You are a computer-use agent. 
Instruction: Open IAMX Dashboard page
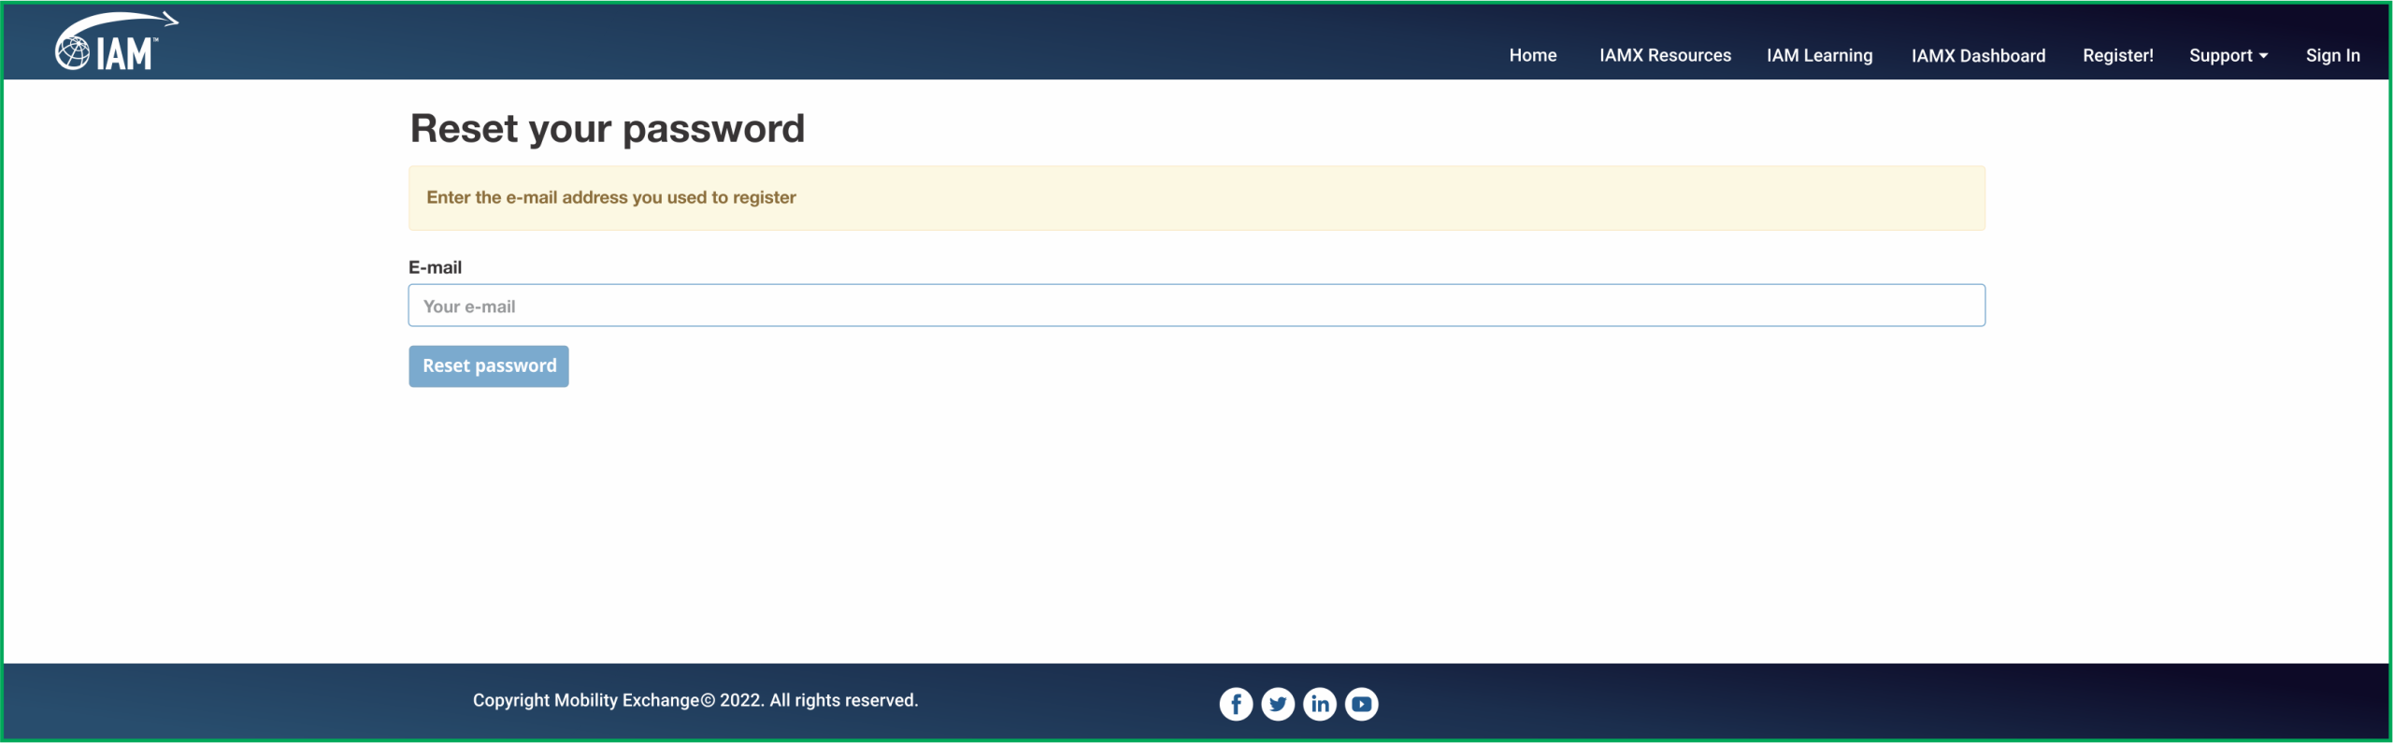pyautogui.click(x=1978, y=55)
